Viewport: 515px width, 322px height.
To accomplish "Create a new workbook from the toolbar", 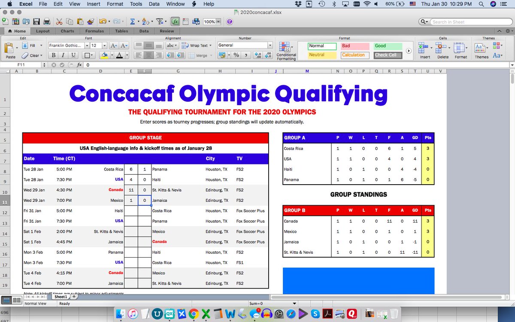I will tap(4, 21).
